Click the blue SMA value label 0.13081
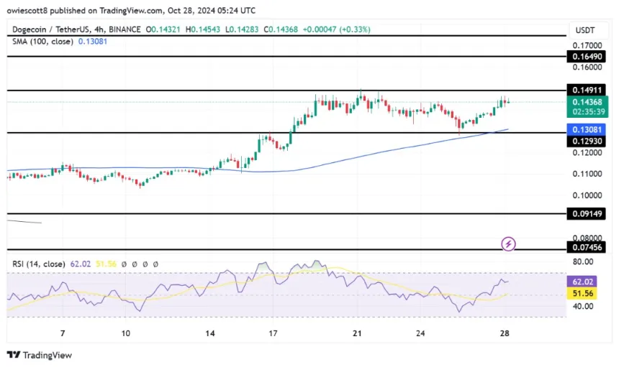This screenshot has height=367, width=619. pos(587,130)
